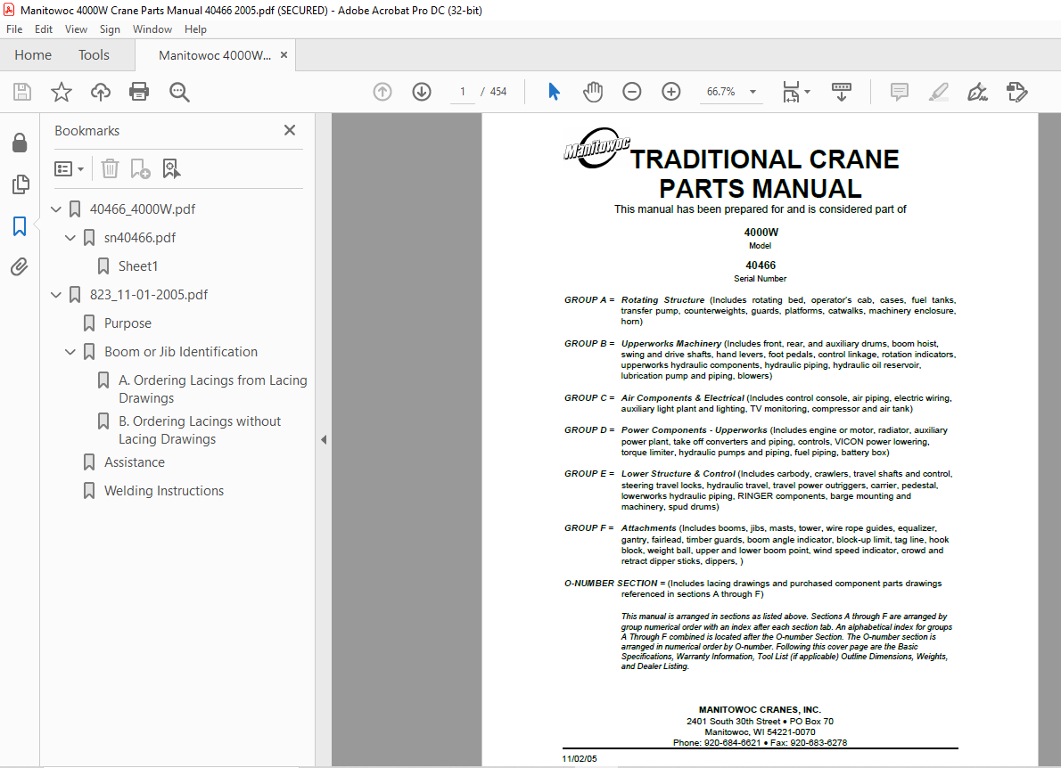
Task: Open the attachments paperclip panel
Action: tap(20, 267)
